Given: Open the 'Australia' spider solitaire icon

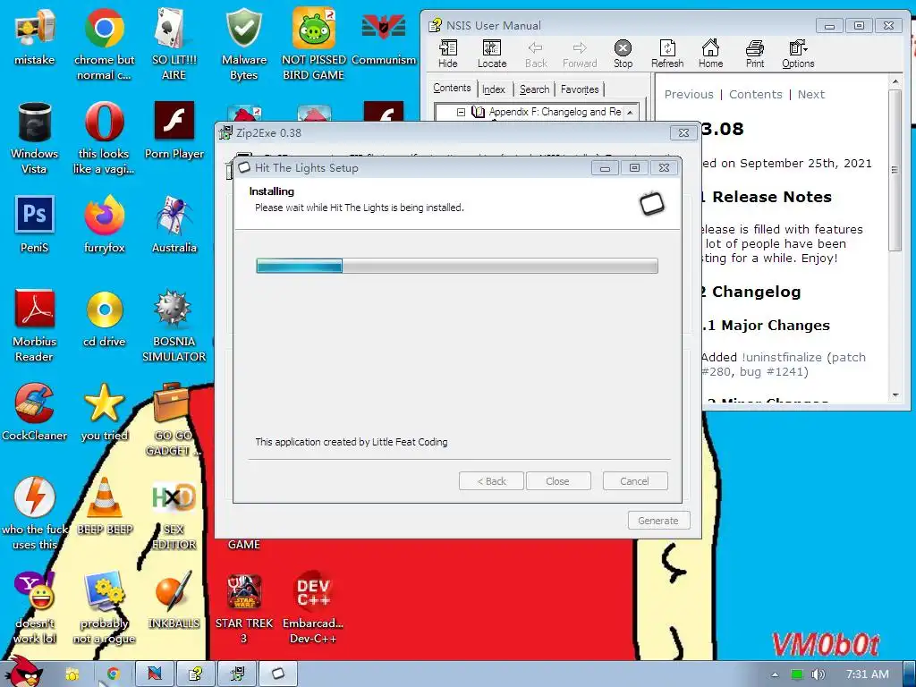Looking at the screenshot, I should click(174, 225).
